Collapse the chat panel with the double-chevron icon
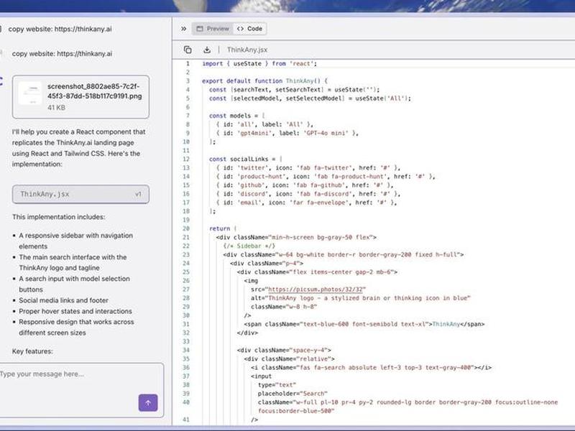This screenshot has width=575, height=431. point(184,29)
